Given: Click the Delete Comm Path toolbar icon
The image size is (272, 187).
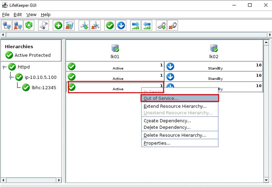Looking at the screenshot, I should (95, 25).
